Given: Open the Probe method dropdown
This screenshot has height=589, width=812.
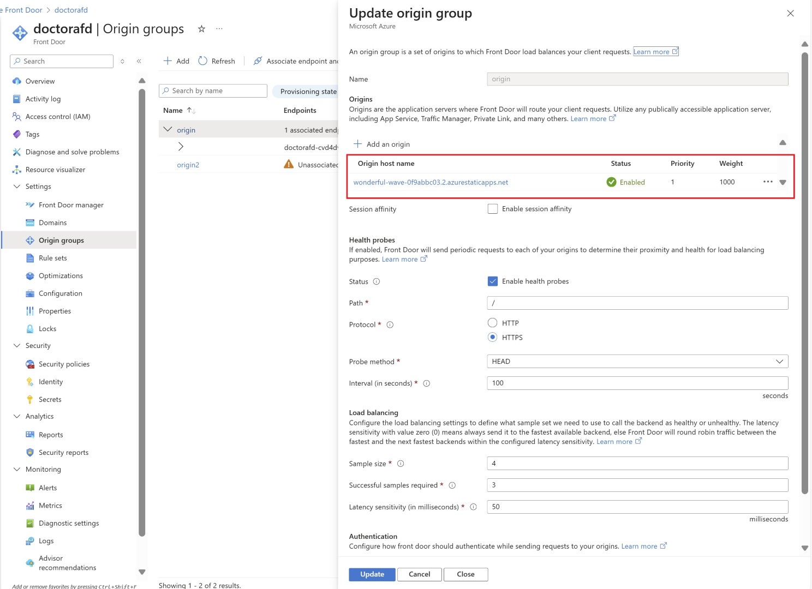Looking at the screenshot, I should [x=637, y=362].
